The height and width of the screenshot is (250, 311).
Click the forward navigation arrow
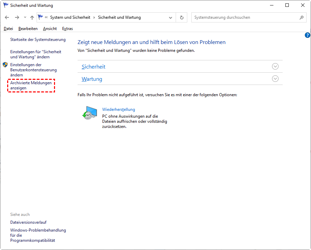(x=17, y=17)
